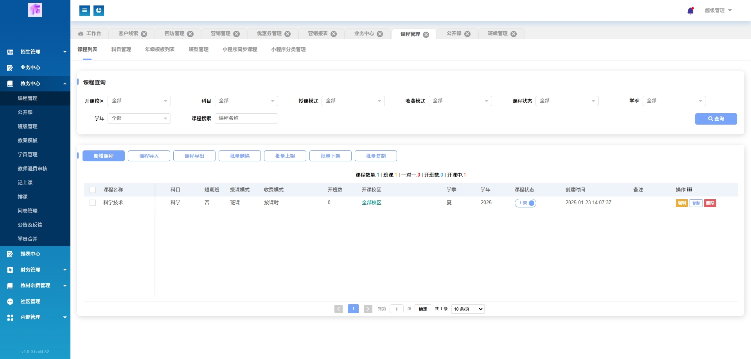Click the 财务管理 sidebar icon
This screenshot has height=359, width=751.
tap(10, 270)
